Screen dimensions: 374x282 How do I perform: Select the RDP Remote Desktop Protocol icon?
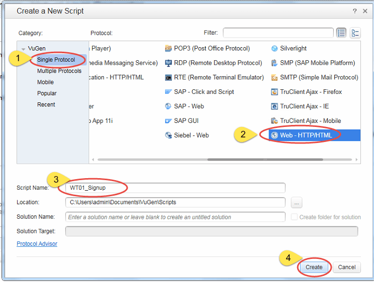(169, 63)
